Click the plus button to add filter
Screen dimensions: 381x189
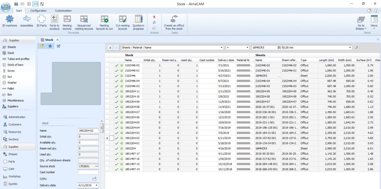[x=110, y=47]
